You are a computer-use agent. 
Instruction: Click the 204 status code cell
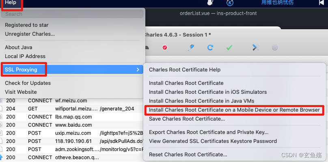click(x=11, y=109)
